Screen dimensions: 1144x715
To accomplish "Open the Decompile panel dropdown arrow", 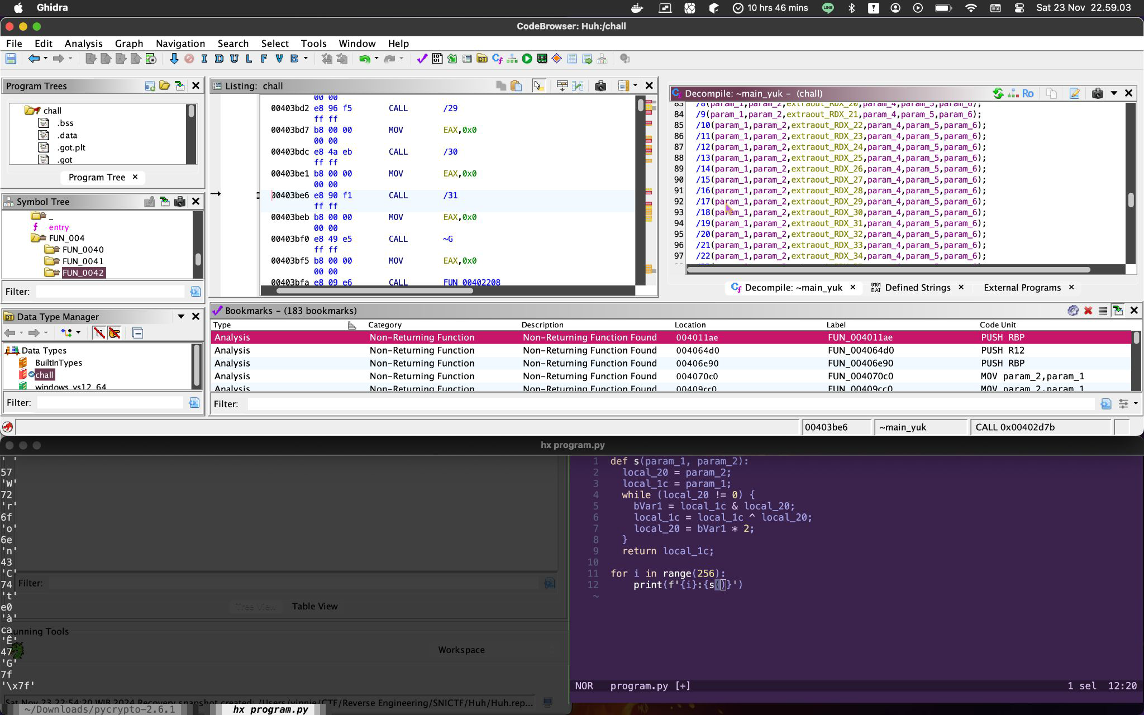I will 1113,93.
